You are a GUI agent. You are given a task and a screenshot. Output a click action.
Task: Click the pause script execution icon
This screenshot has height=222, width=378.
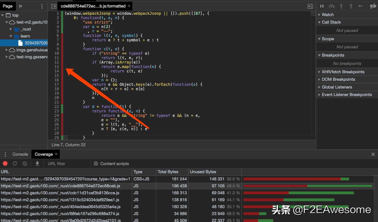click(x=322, y=6)
